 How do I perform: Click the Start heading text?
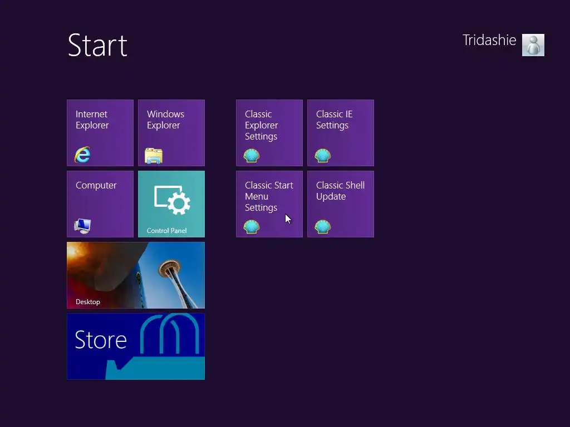pos(97,46)
